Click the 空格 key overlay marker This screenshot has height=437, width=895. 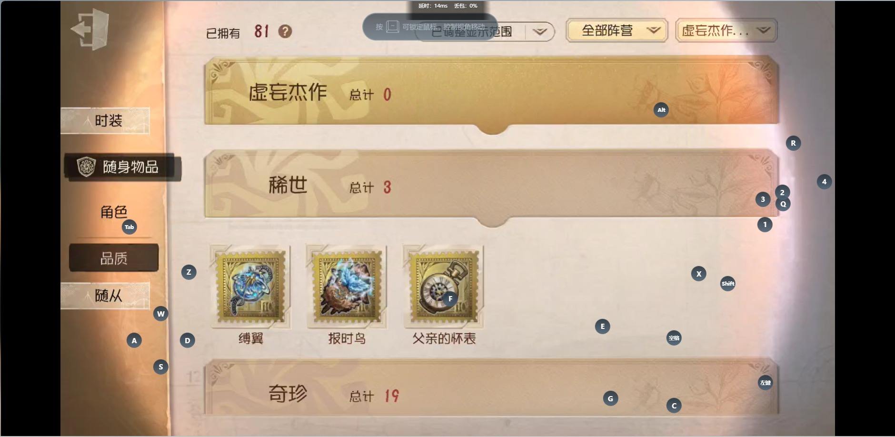[x=674, y=338]
